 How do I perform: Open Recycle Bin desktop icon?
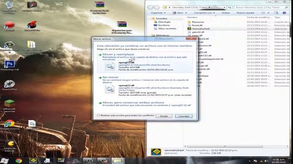[x=9, y=7]
